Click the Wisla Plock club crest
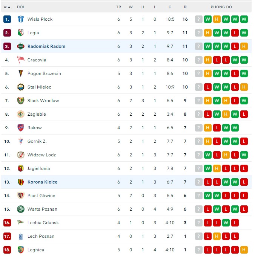Image resolution: width=255 pixels, height=257 pixels. tap(21, 19)
